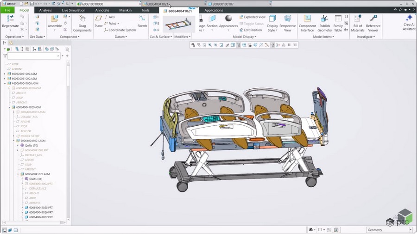Click the New file icon
This screenshot has width=417, height=234.
(x=21, y=4)
